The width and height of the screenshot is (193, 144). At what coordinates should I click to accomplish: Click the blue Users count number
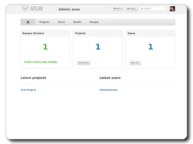(150, 47)
